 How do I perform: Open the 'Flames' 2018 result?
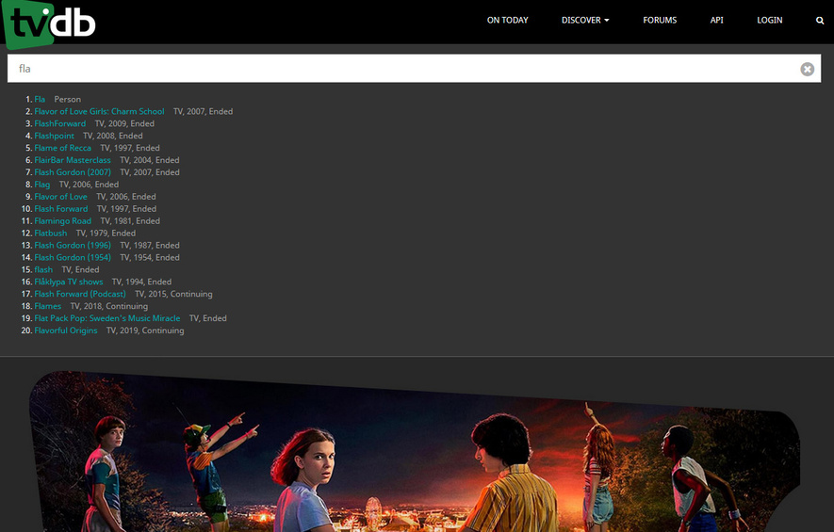48,307
